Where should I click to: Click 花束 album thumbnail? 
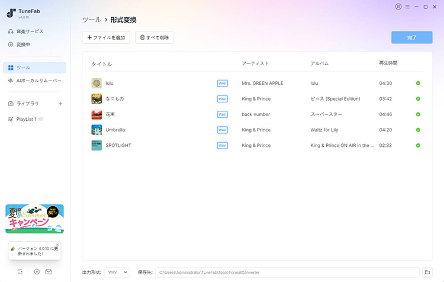(96, 114)
